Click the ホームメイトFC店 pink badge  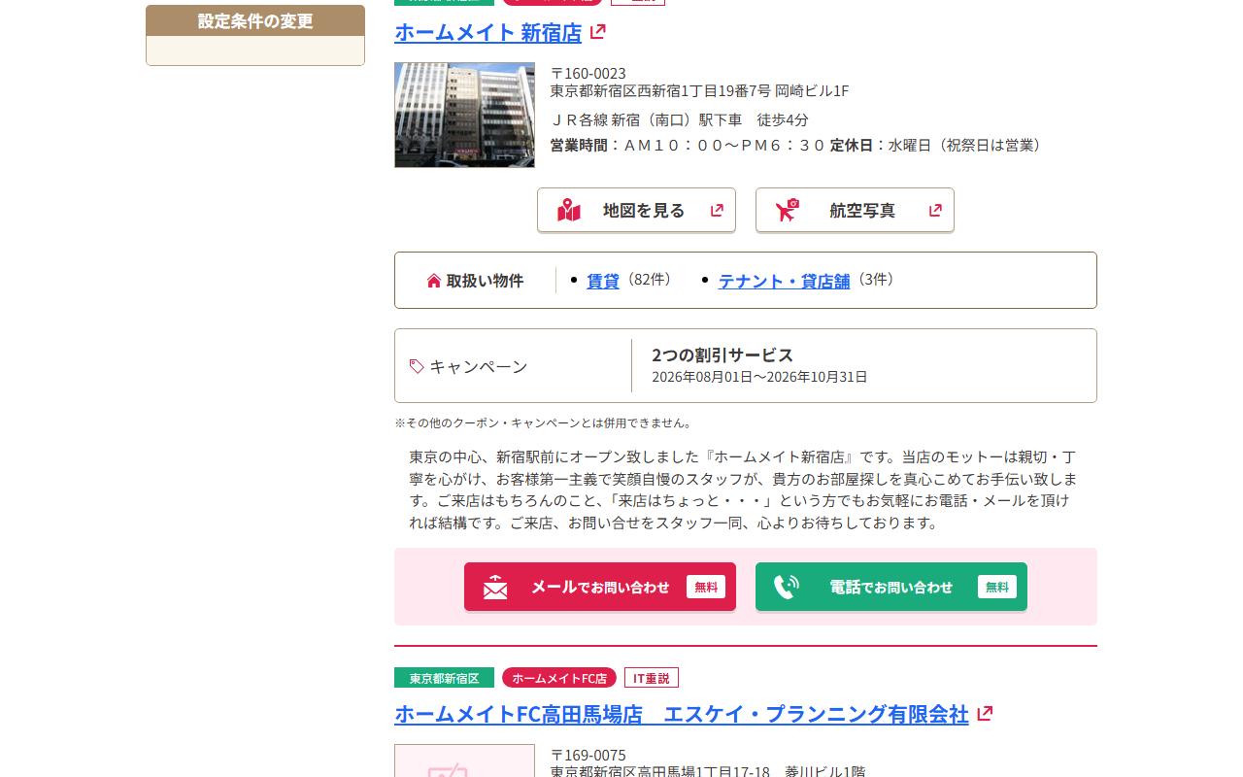click(559, 678)
